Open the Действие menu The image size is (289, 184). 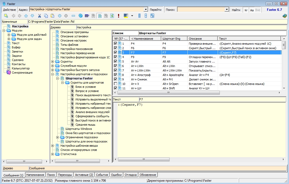coord(9,10)
